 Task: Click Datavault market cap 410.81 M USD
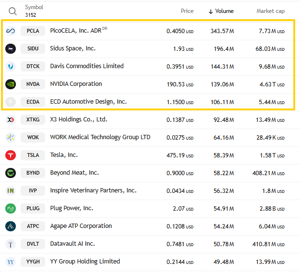coord(268,244)
